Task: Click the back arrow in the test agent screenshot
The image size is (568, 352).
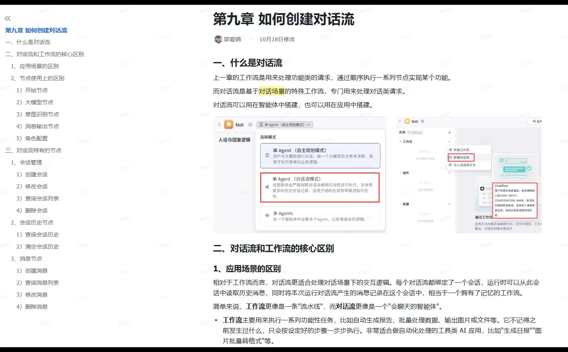Action: [220, 125]
